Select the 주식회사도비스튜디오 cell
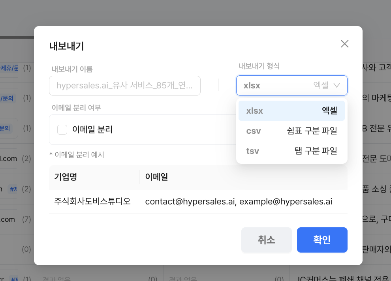 point(92,202)
